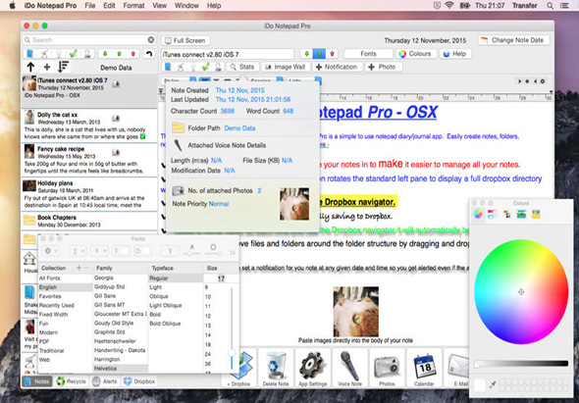Viewport: 579px width, 403px height.
Task: Open the Window menu
Action: [186, 6]
